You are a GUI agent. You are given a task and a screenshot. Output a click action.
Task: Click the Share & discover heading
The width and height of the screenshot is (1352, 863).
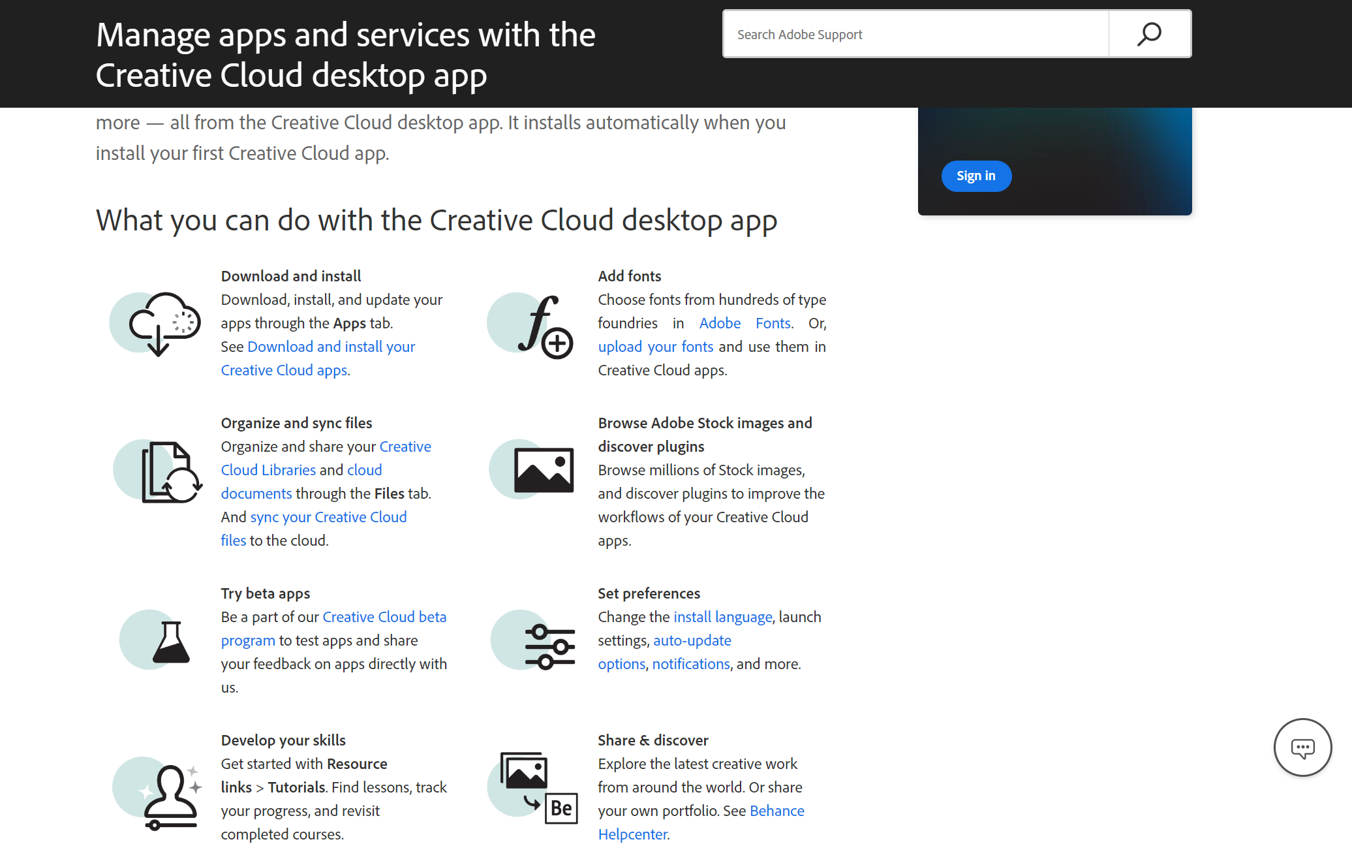coord(653,740)
